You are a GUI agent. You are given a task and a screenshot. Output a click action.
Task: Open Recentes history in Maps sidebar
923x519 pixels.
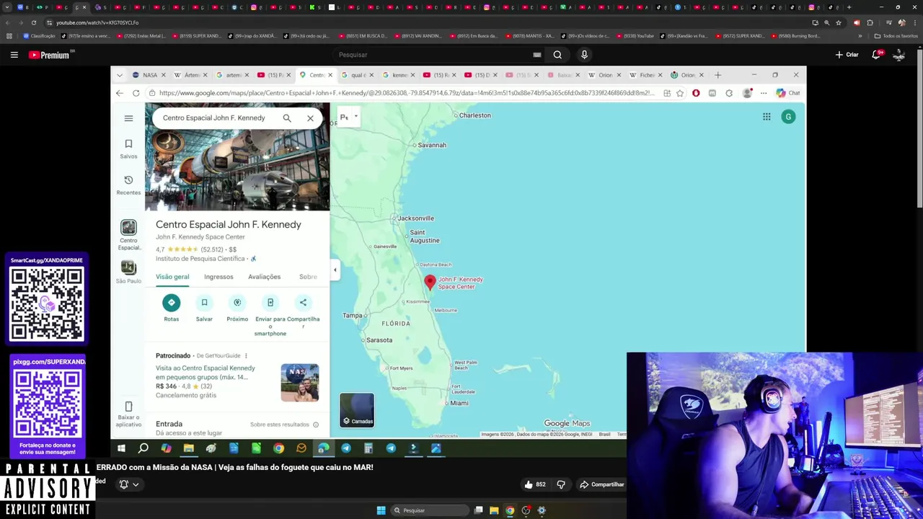[x=128, y=185]
